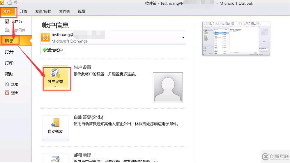This screenshot has width=290, height=163.
Task: Select the 文件夹 ribbon tab
Action: (64, 11)
